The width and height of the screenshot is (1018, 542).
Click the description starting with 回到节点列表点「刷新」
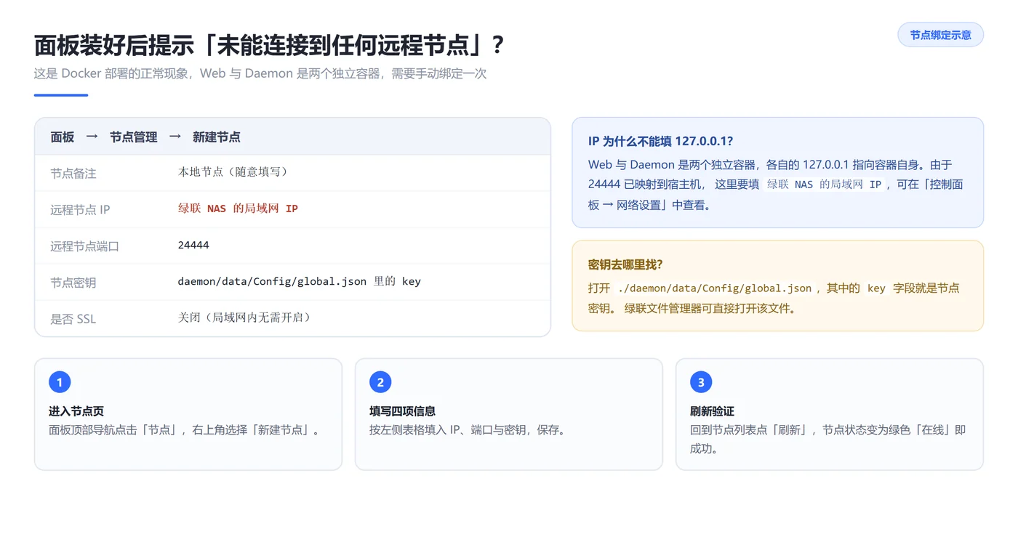pos(828,439)
